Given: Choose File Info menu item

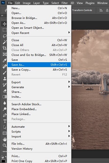Looking at the screenshot, I should pyautogui.click(x=39, y=144).
